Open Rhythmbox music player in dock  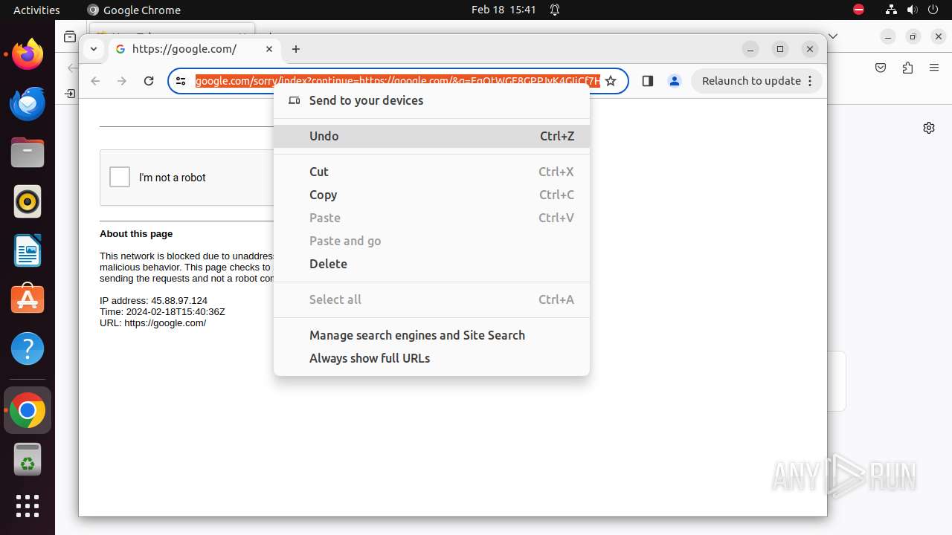coord(28,201)
